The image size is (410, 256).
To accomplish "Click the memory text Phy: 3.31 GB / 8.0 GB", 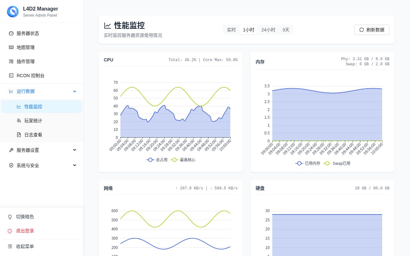I will (x=365, y=59).
